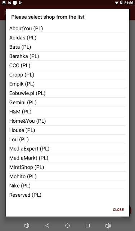Screen dimensions: 135x231
Task: Select MediaMarkt (PL) shop
Action: [x=67, y=158]
